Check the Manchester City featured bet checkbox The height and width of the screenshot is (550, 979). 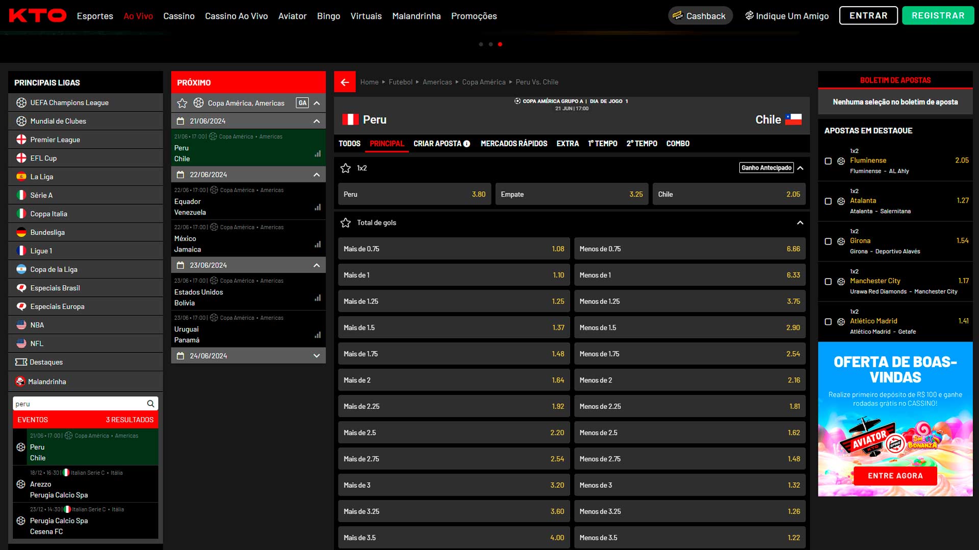pyautogui.click(x=828, y=282)
